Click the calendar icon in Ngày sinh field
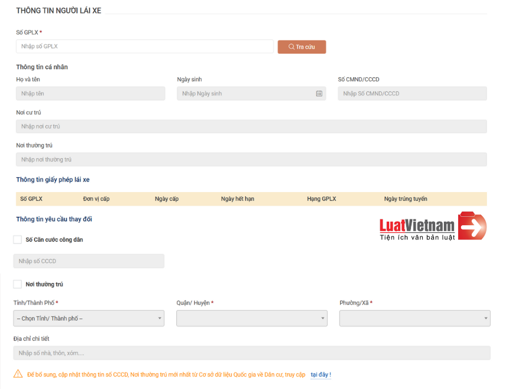Viewport: 510px width, 389px height. [x=319, y=94]
